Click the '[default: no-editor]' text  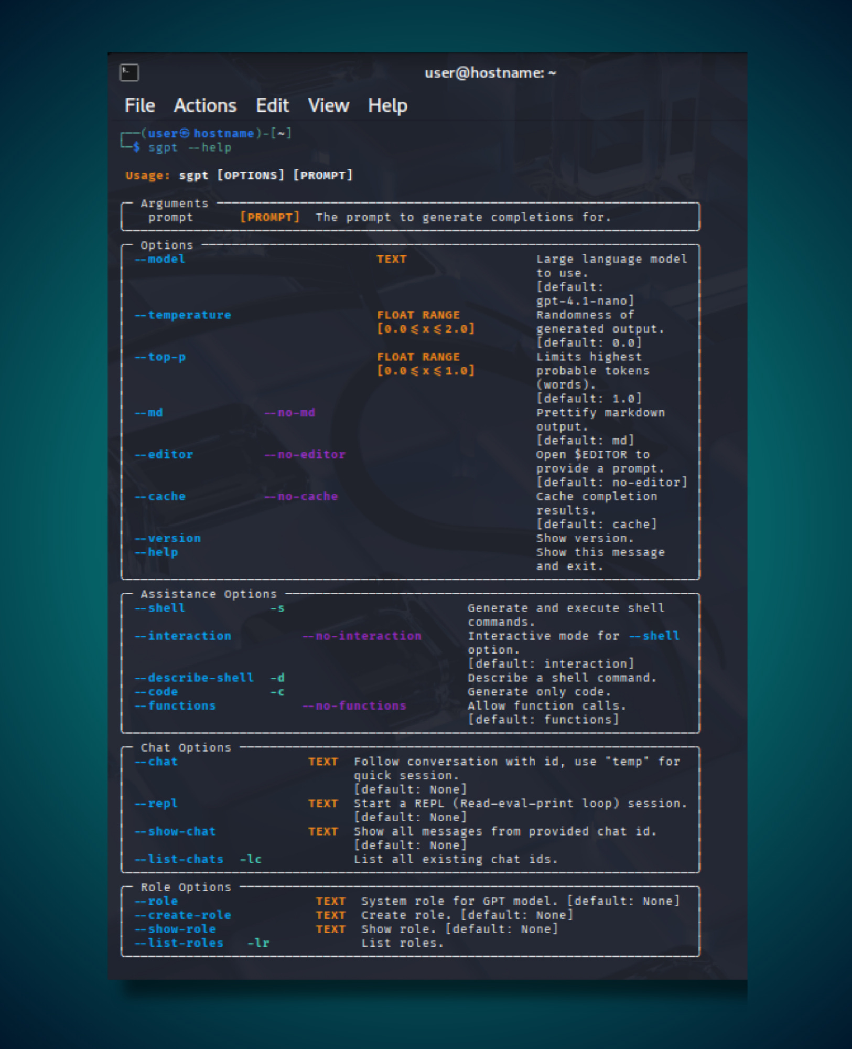click(612, 483)
